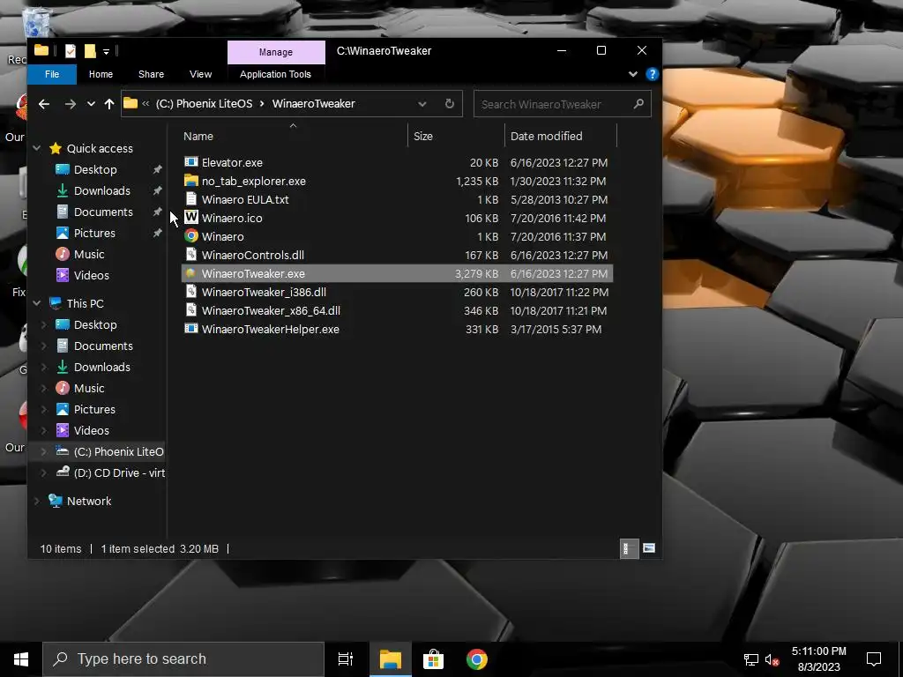This screenshot has width=903, height=677.
Task: Open the Windows Start menu
Action: [21, 659]
